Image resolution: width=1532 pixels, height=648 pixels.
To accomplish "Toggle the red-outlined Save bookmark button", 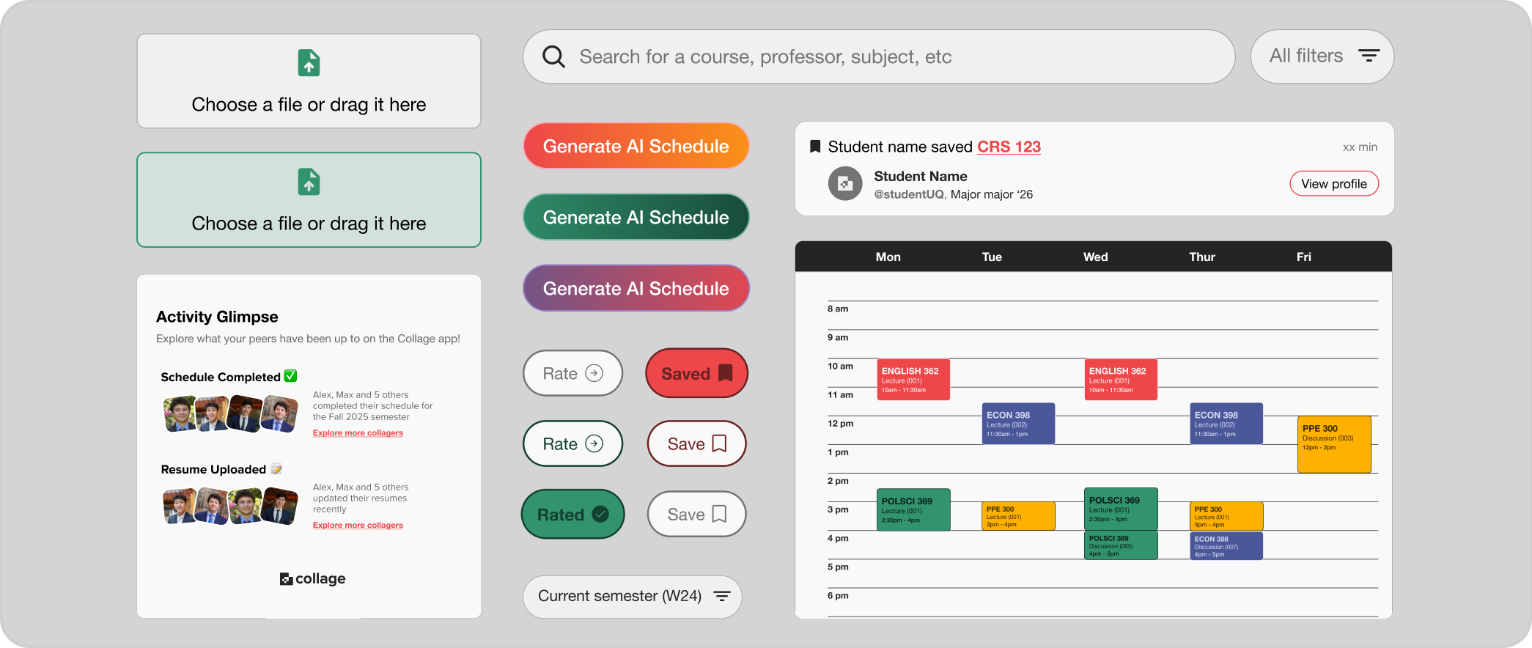I will 696,443.
